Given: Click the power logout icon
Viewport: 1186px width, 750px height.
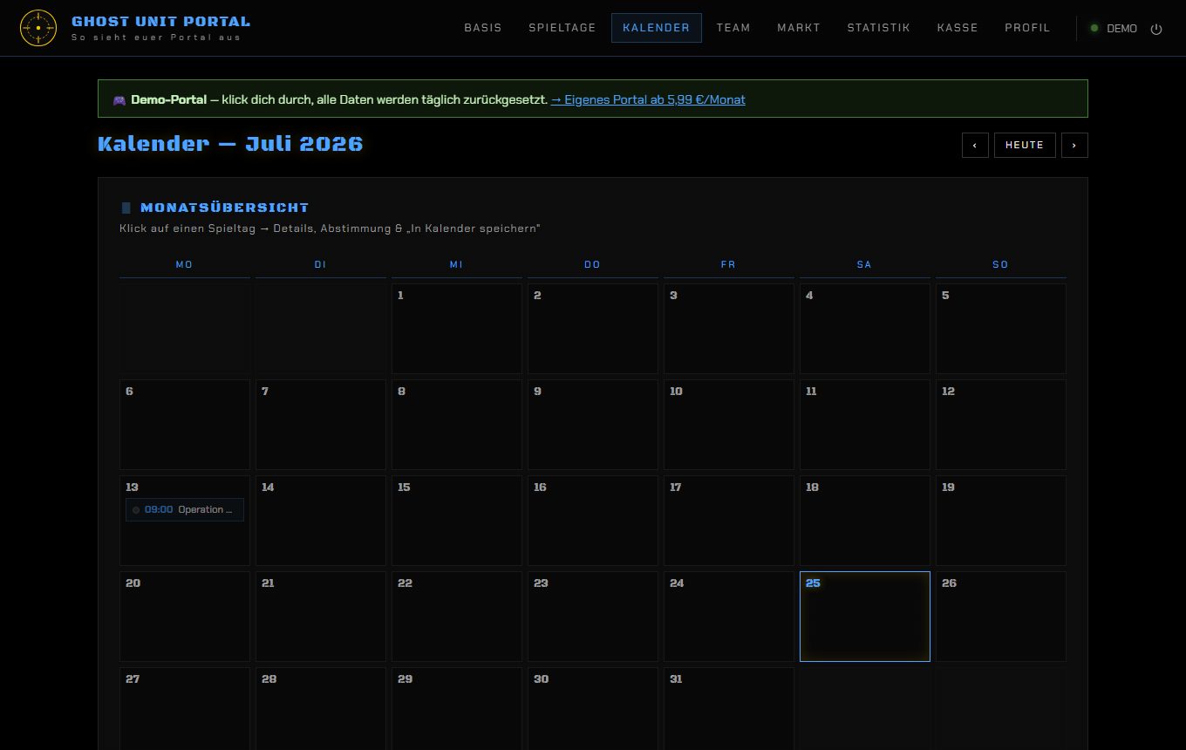Looking at the screenshot, I should [1156, 29].
